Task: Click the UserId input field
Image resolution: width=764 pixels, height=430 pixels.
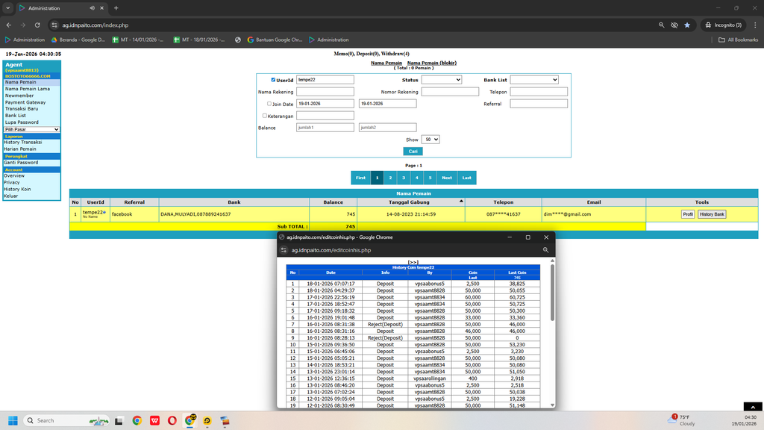Action: [325, 79]
